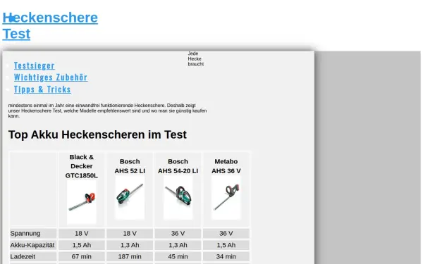Click the Bosch AHS 52 LI product image

(130, 197)
